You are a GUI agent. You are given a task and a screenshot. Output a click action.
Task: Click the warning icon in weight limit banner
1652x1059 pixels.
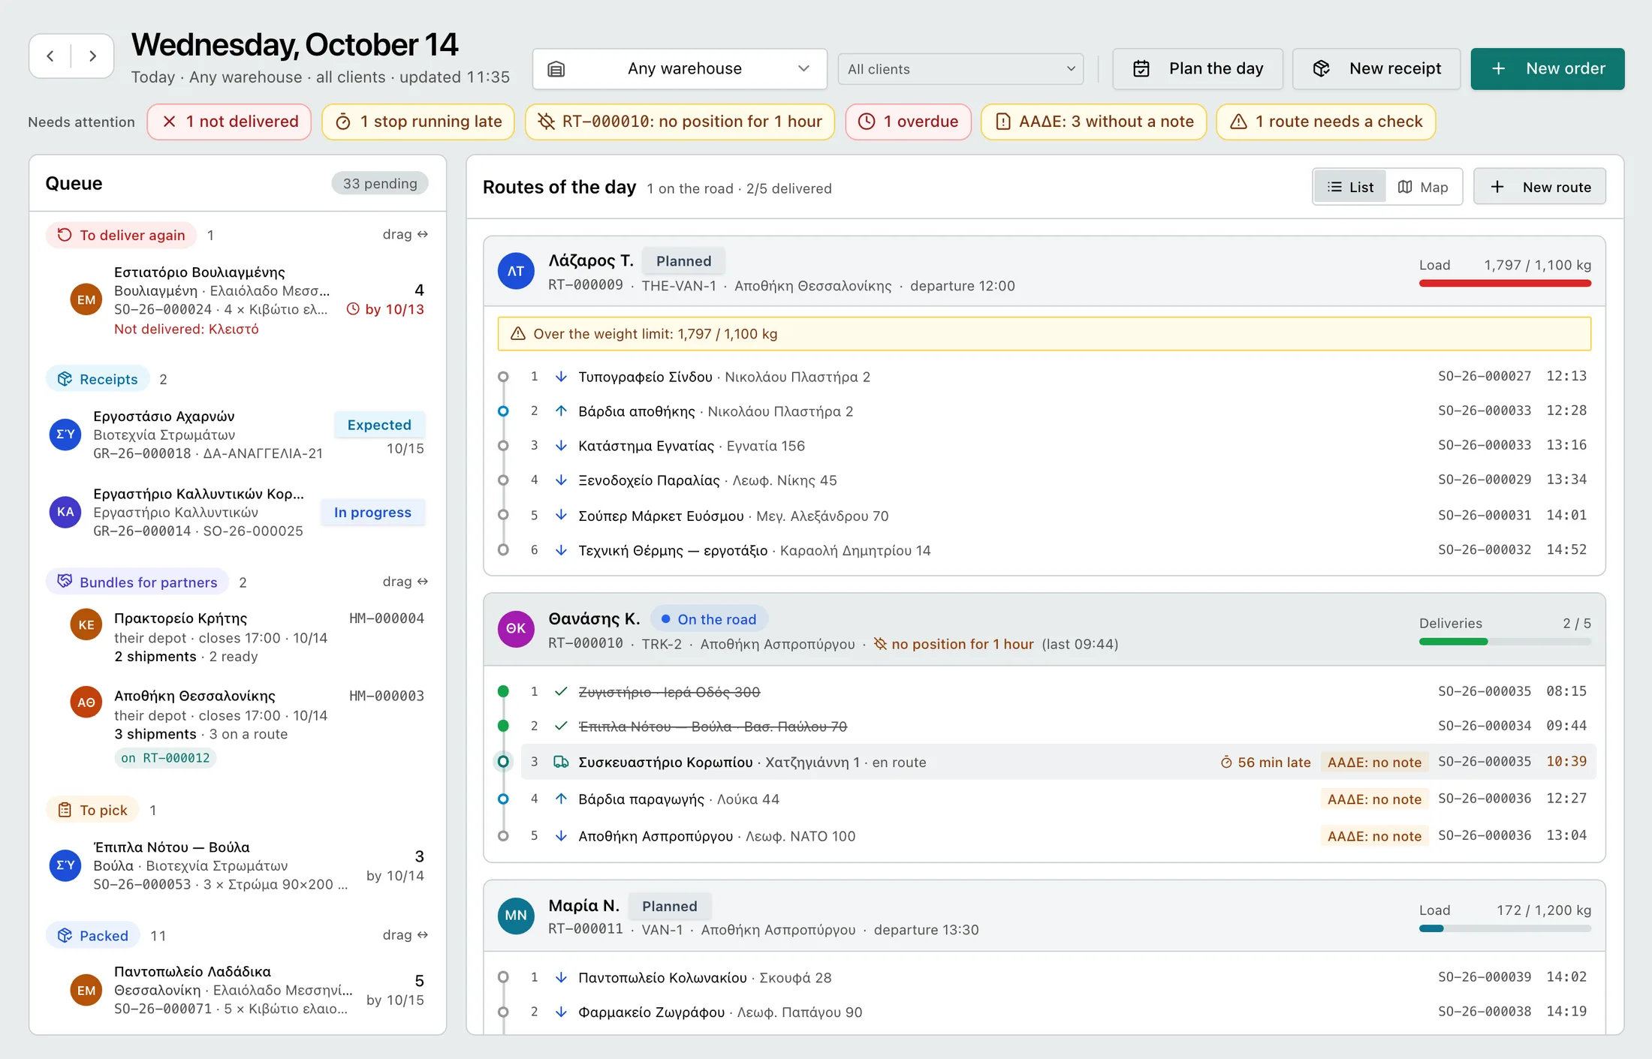(518, 334)
